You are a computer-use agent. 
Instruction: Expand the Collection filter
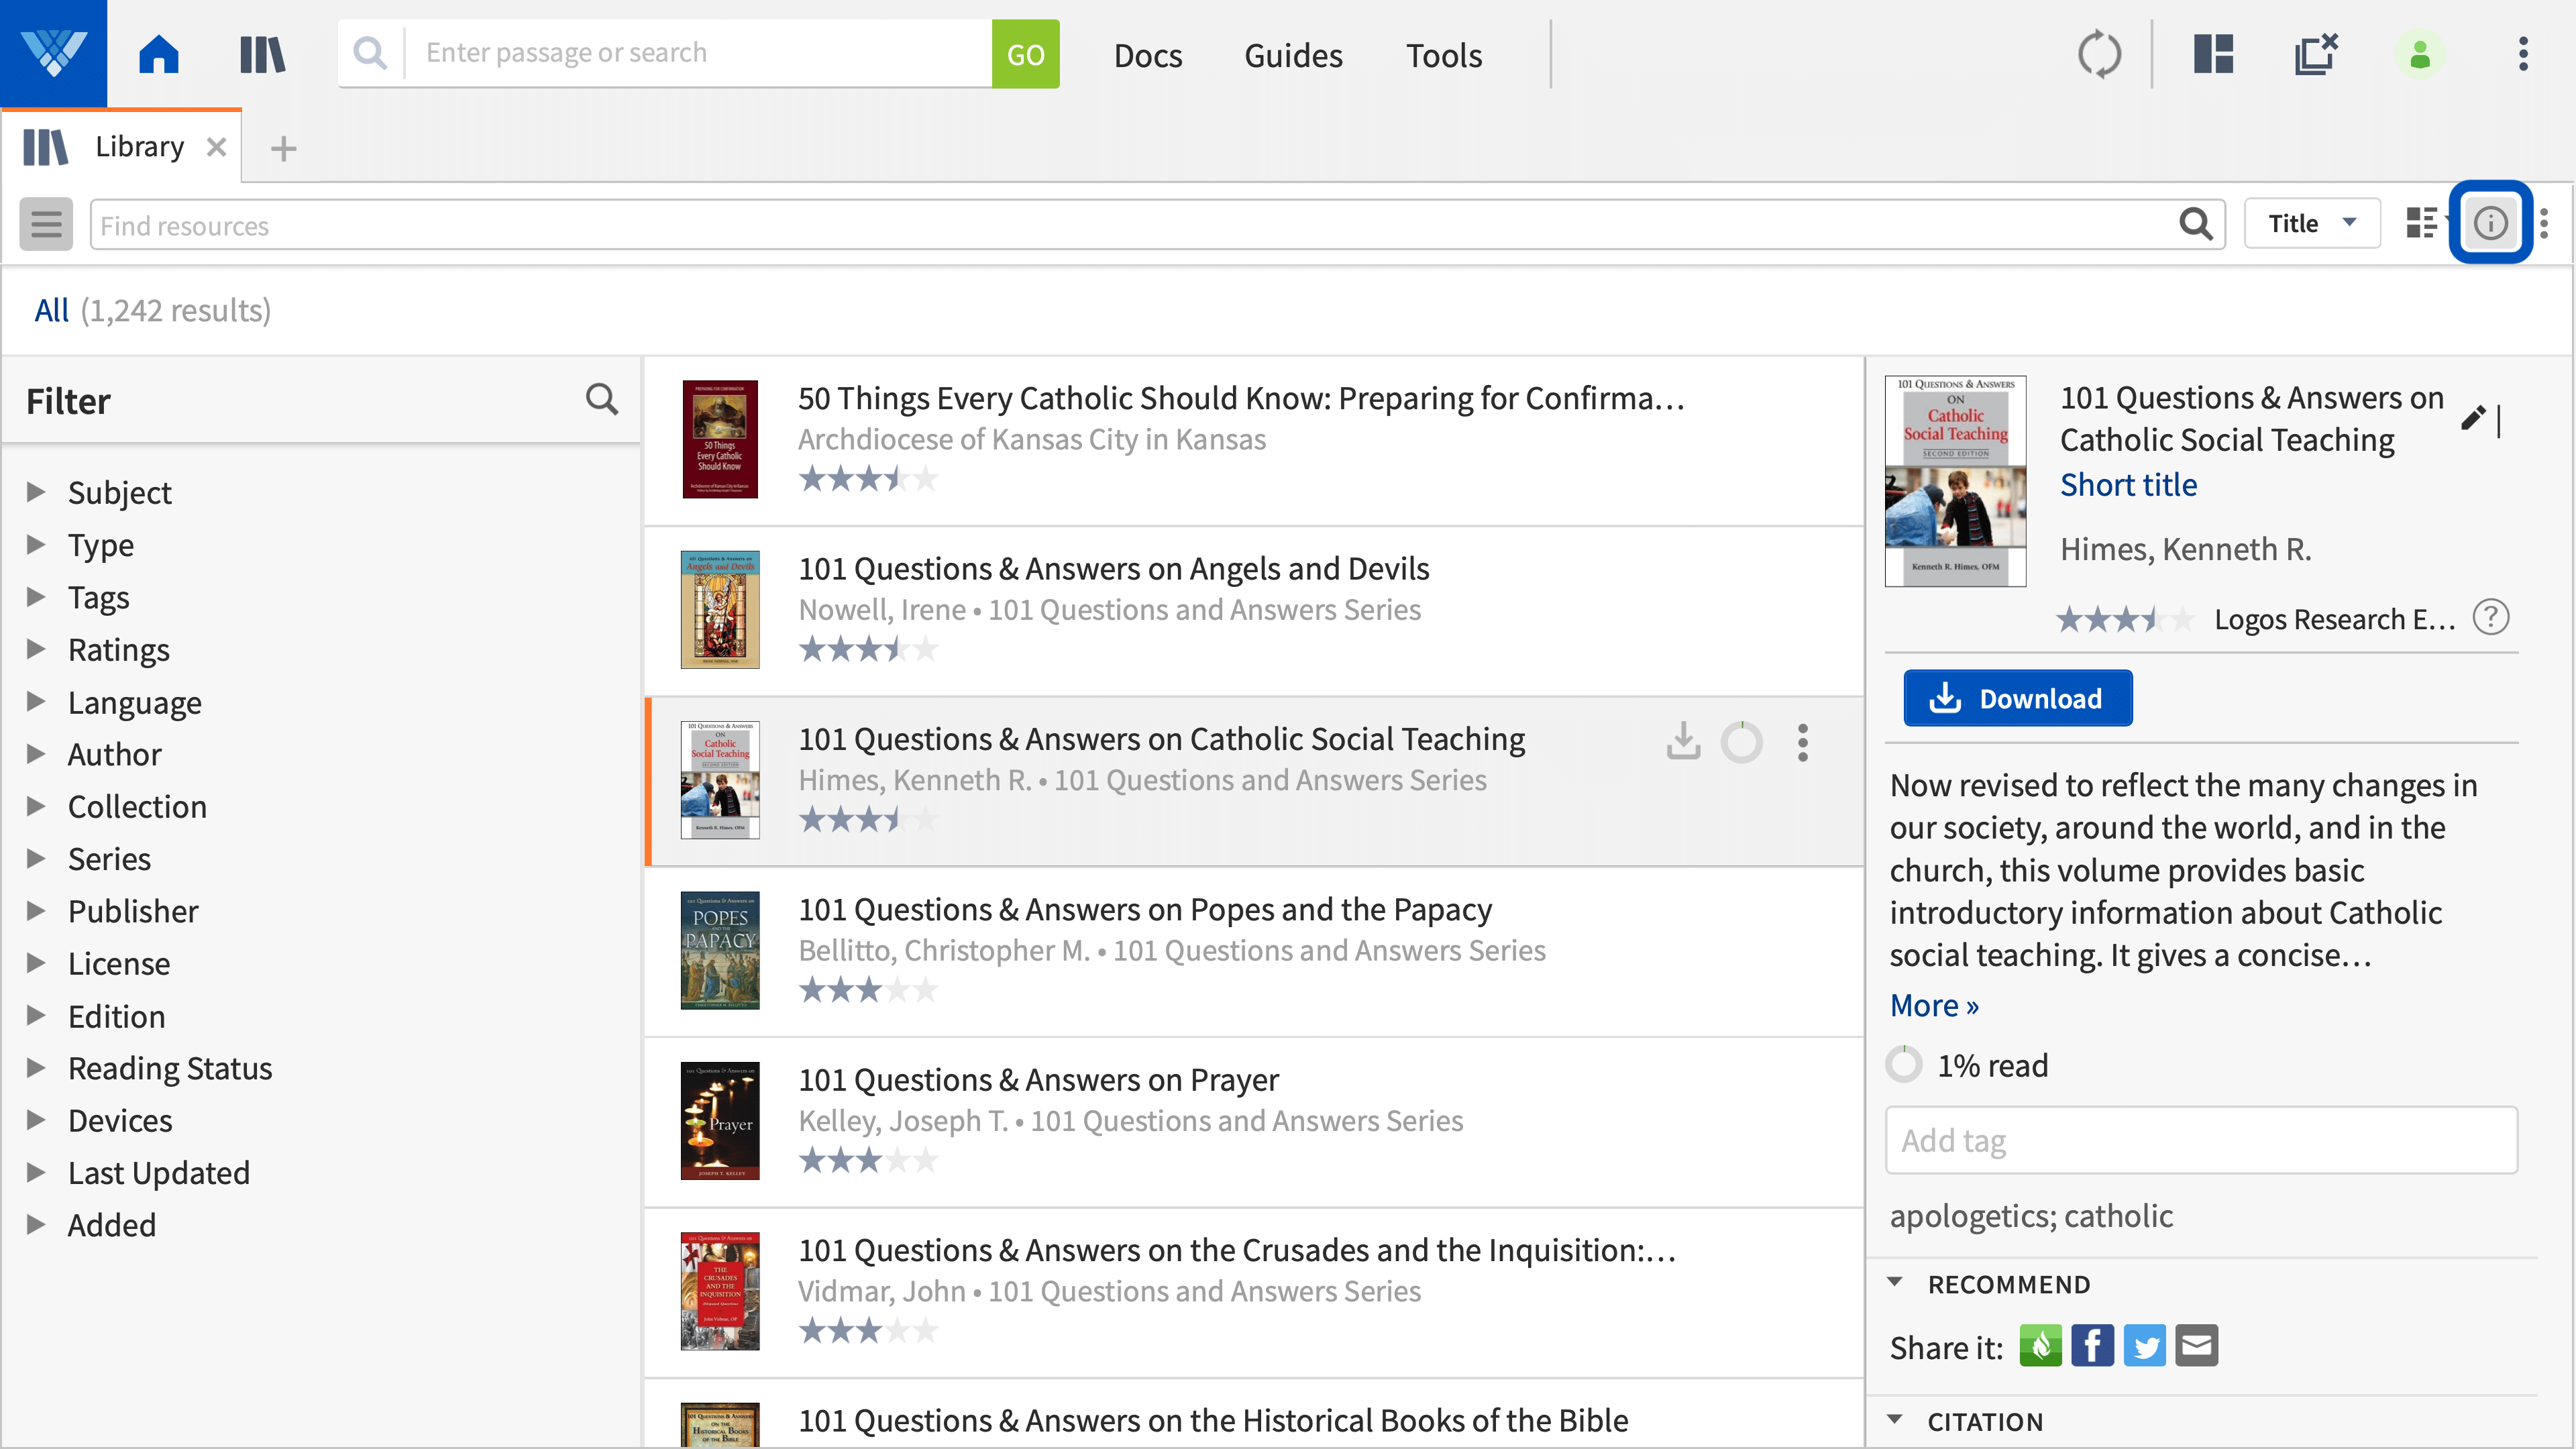click(x=36, y=805)
